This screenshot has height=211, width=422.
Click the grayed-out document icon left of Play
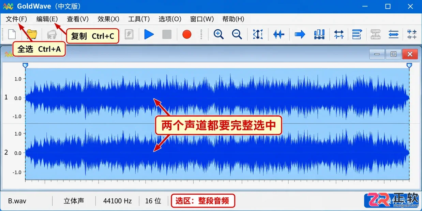[129, 34]
